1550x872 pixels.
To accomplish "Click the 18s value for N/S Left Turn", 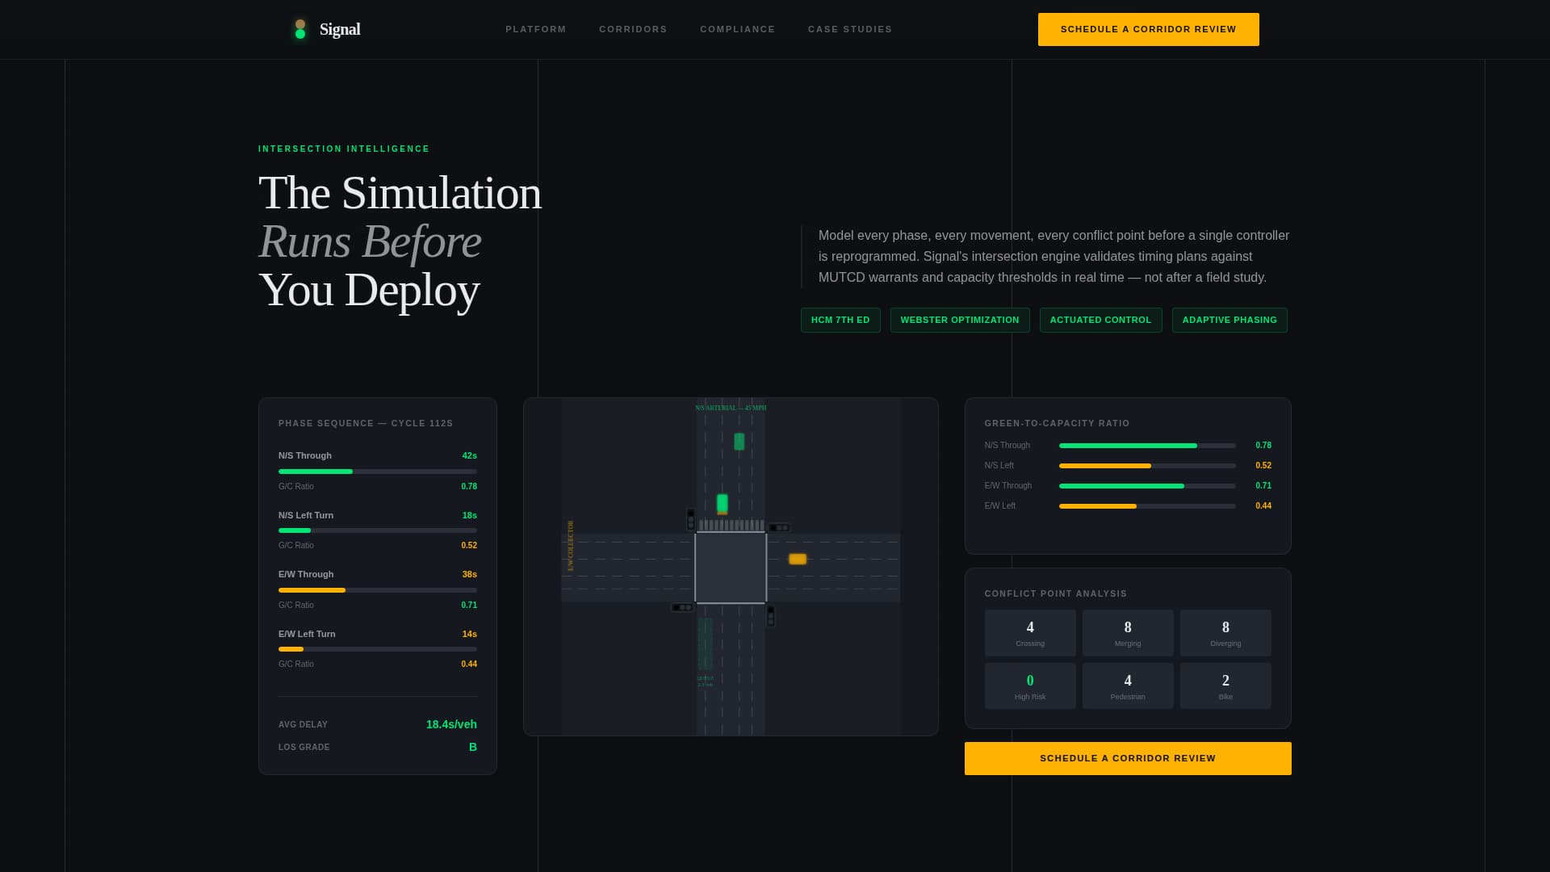I will click(469, 515).
